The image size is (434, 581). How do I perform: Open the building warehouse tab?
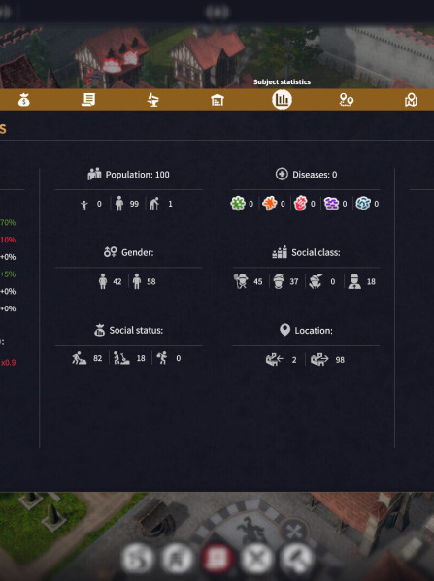click(x=217, y=100)
